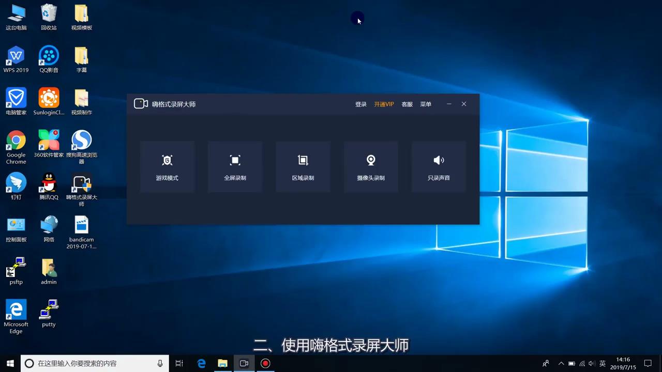Open Edge from the taskbar
The width and height of the screenshot is (662, 372).
[201, 363]
